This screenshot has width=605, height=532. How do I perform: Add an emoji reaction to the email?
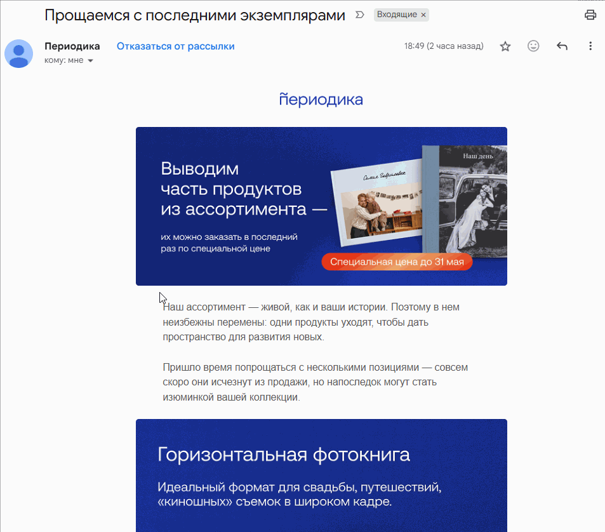[533, 46]
